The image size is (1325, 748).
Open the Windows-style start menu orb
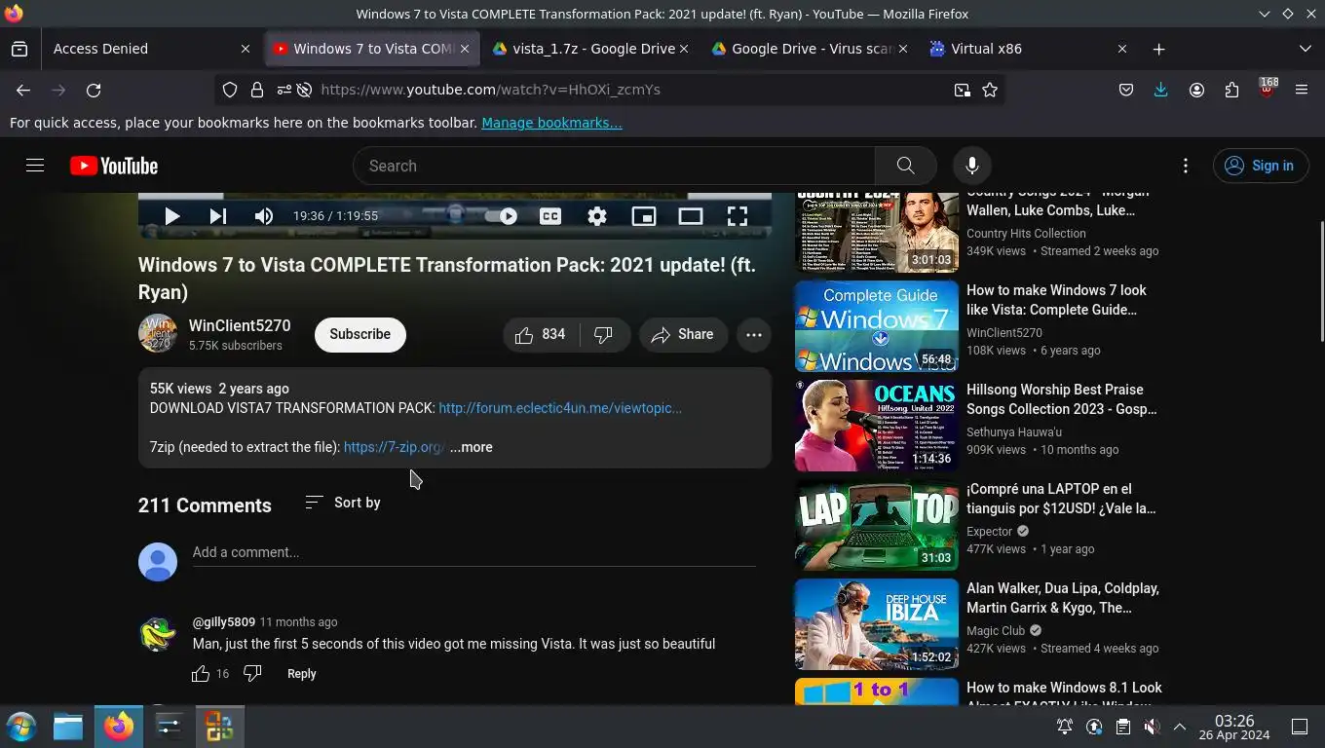tap(21, 727)
